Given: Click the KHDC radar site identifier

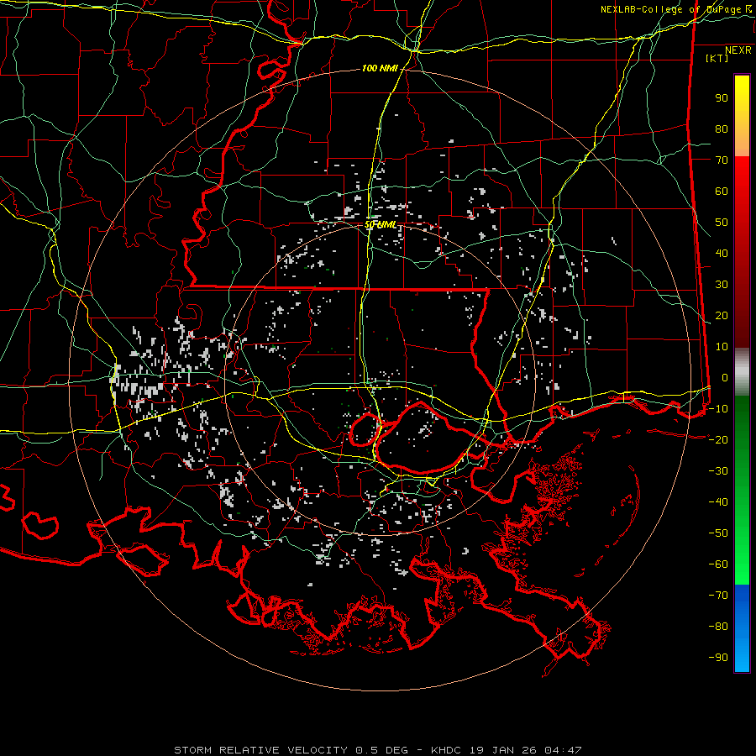Looking at the screenshot, I should 446,750.
